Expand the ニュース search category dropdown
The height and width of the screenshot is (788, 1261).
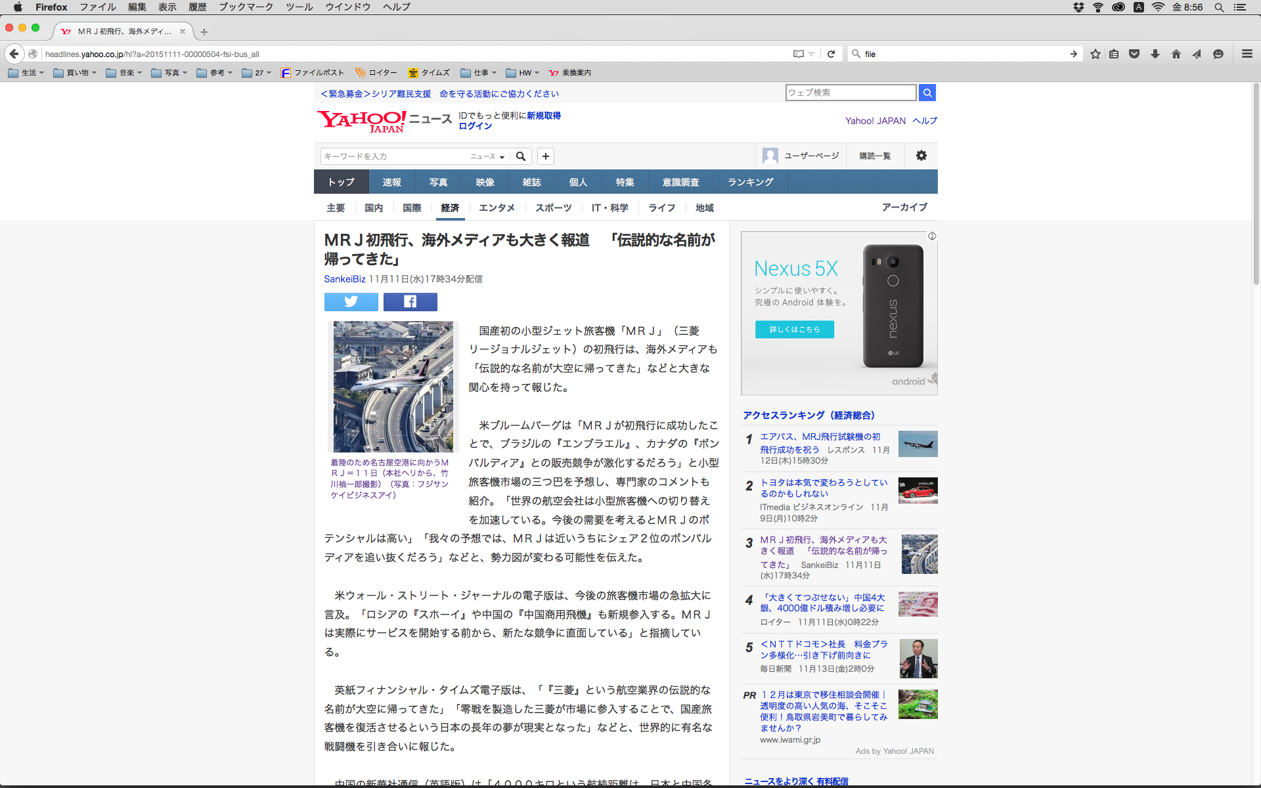click(487, 156)
